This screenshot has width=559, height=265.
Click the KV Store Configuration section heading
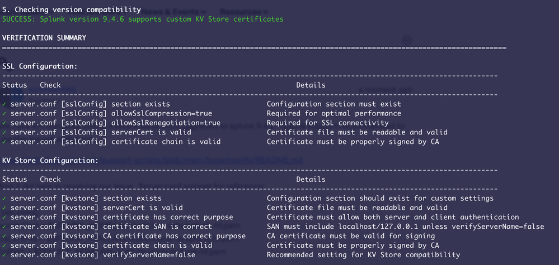pyautogui.click(x=50, y=160)
